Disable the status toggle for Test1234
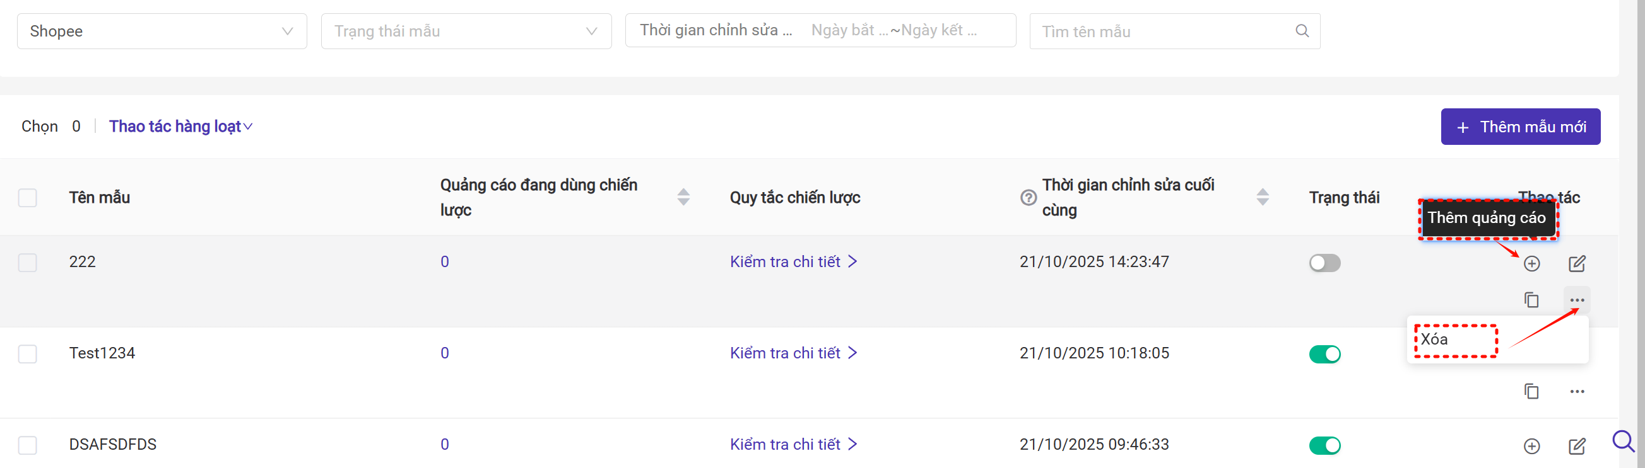Image resolution: width=1645 pixels, height=468 pixels. (1324, 354)
